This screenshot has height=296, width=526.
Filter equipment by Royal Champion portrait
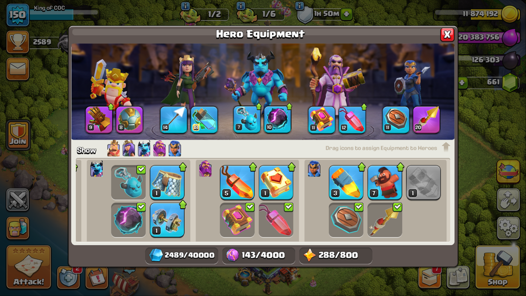tap(175, 149)
